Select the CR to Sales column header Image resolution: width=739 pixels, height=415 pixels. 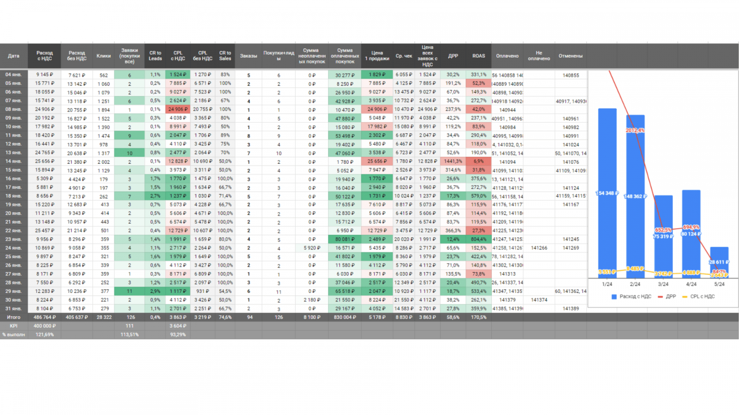pos(225,56)
